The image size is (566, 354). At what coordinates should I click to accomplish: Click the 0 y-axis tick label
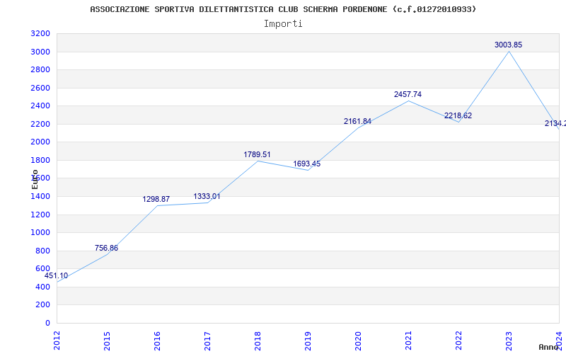(47, 324)
